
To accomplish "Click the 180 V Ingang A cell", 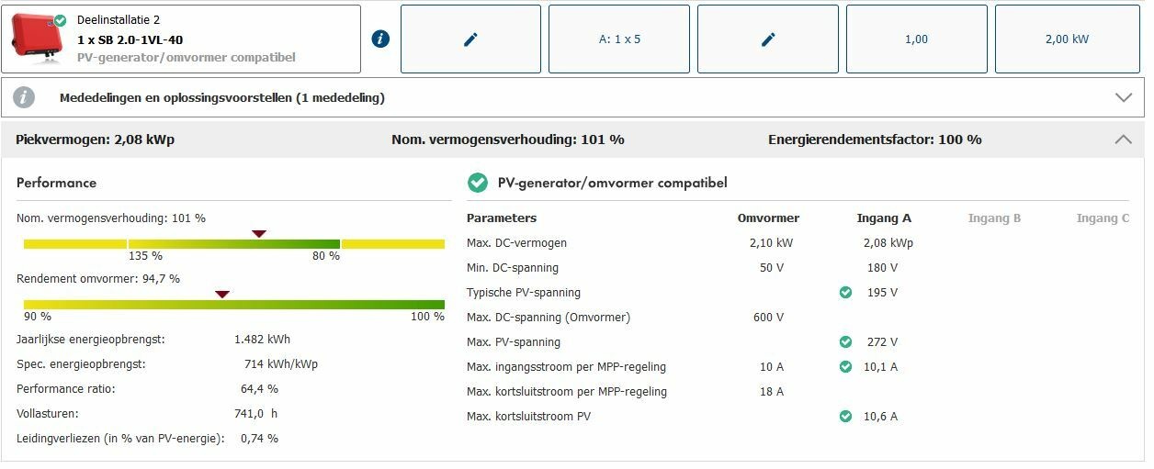I will 882,268.
